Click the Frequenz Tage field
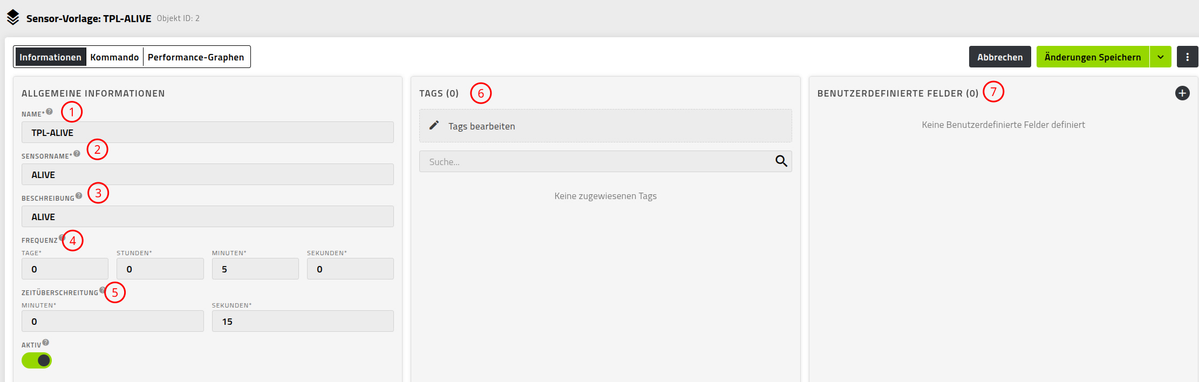This screenshot has width=1199, height=382. pos(65,269)
